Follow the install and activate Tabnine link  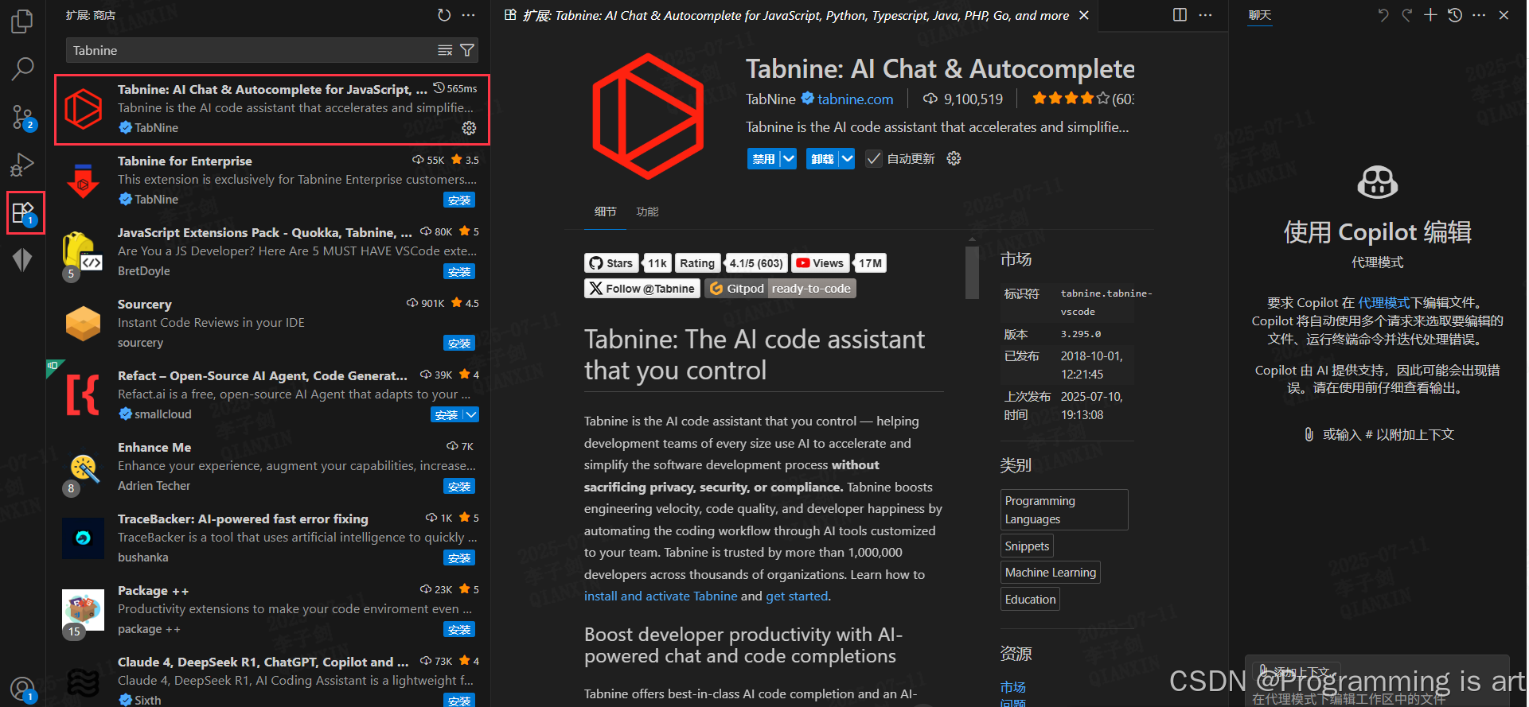tap(661, 596)
